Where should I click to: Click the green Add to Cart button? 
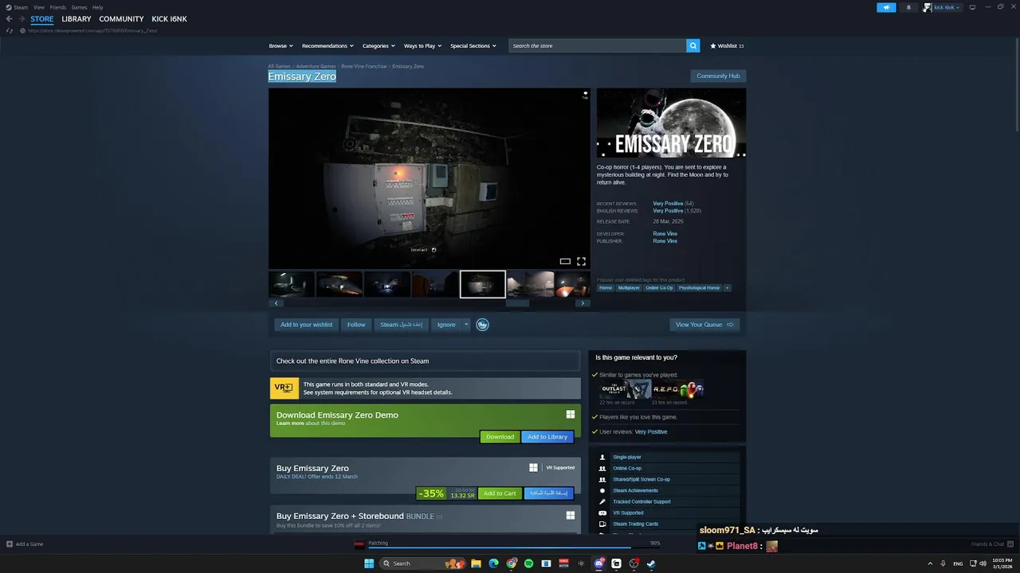click(x=500, y=493)
